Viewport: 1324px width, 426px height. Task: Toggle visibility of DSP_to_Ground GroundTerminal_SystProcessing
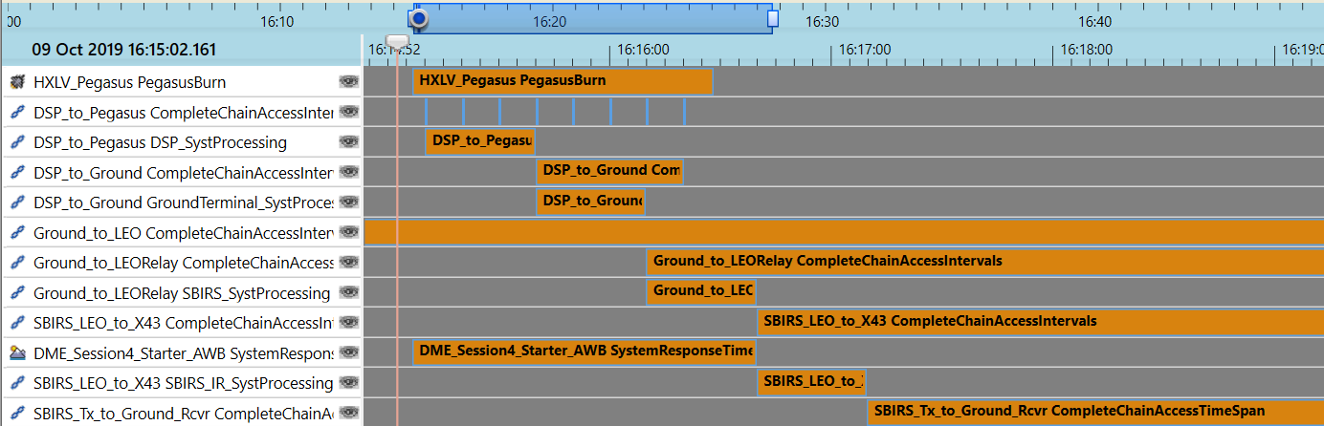point(348,202)
